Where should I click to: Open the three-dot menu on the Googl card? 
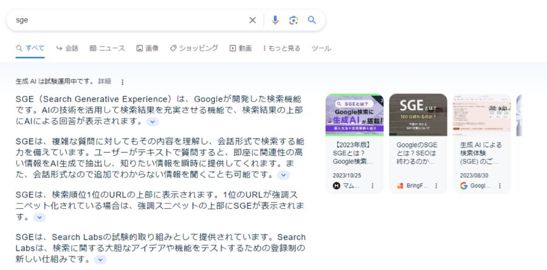(500, 186)
